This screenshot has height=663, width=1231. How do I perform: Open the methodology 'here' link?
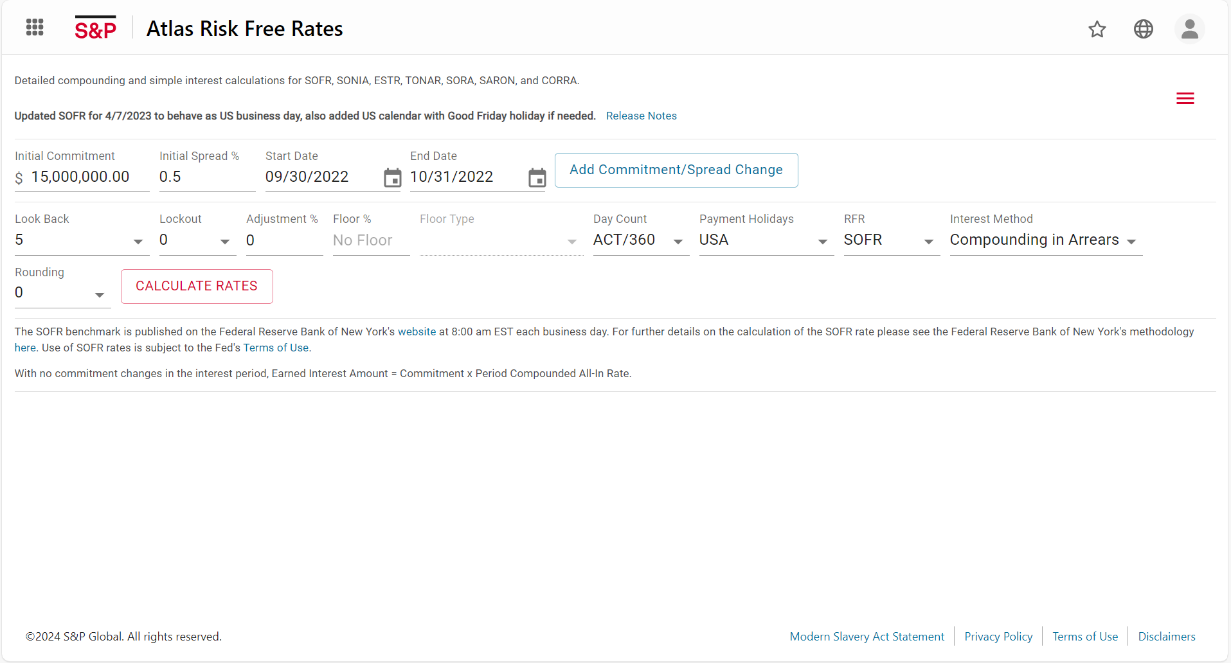(x=25, y=348)
